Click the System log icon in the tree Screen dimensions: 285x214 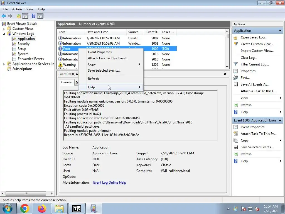coord(14,54)
